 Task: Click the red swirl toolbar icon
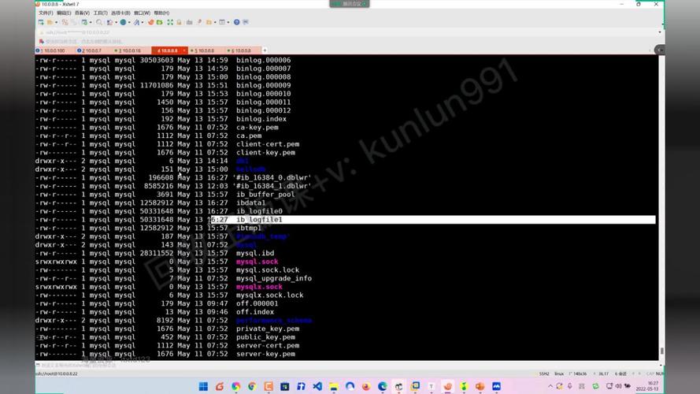151,22
